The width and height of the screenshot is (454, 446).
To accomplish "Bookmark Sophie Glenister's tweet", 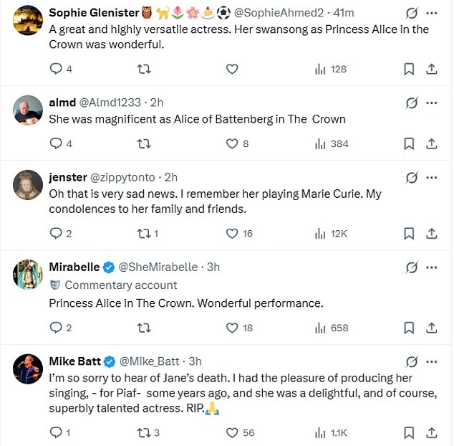I will tap(409, 69).
